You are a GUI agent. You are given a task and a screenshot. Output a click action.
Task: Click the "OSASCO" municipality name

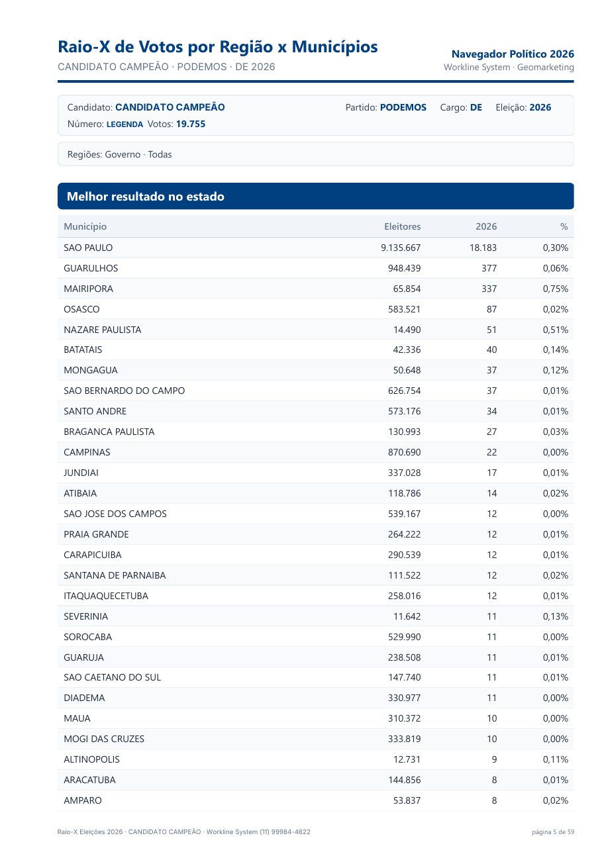82,309
